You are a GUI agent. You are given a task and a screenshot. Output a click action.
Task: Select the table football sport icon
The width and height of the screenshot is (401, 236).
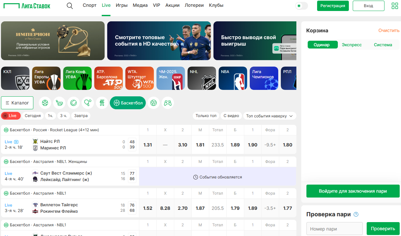(x=102, y=103)
